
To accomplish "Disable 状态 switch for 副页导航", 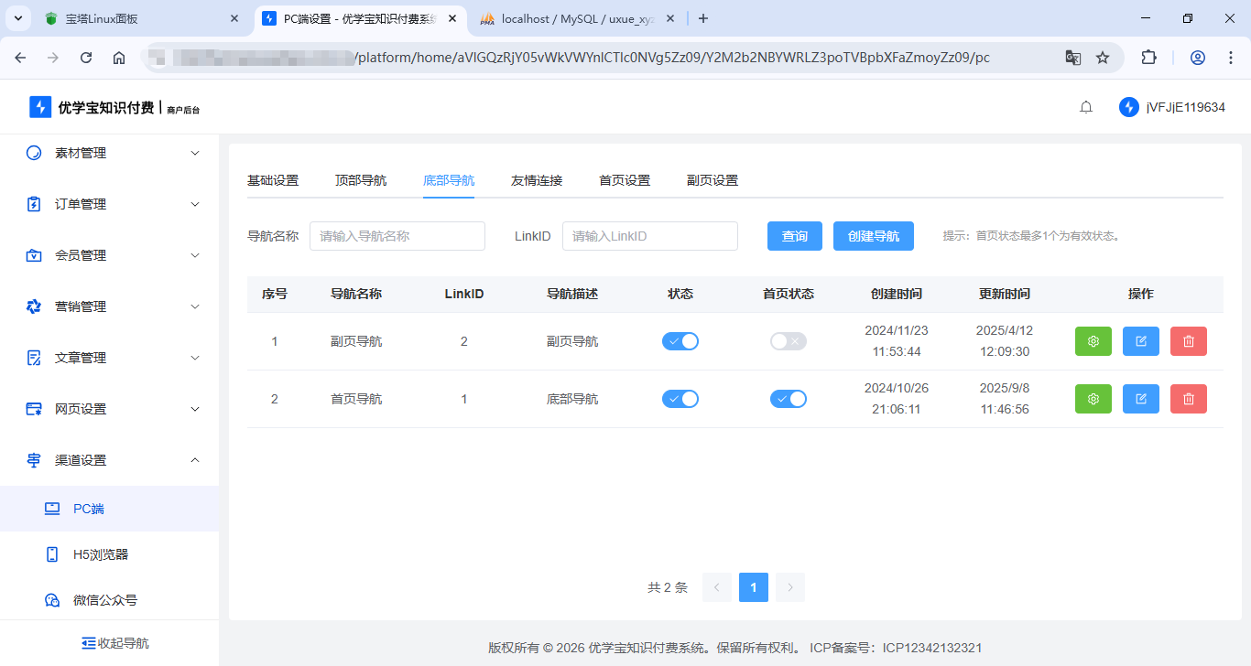I will tap(680, 341).
